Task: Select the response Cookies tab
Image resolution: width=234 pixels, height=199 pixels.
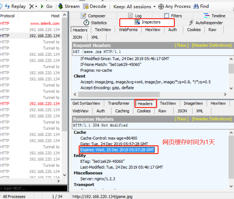Action: click(x=144, y=111)
